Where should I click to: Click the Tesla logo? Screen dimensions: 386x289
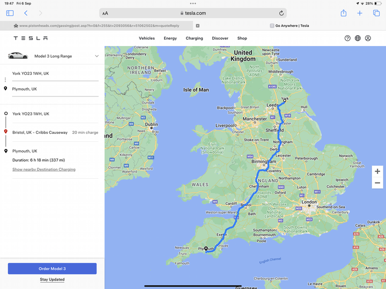(31, 39)
